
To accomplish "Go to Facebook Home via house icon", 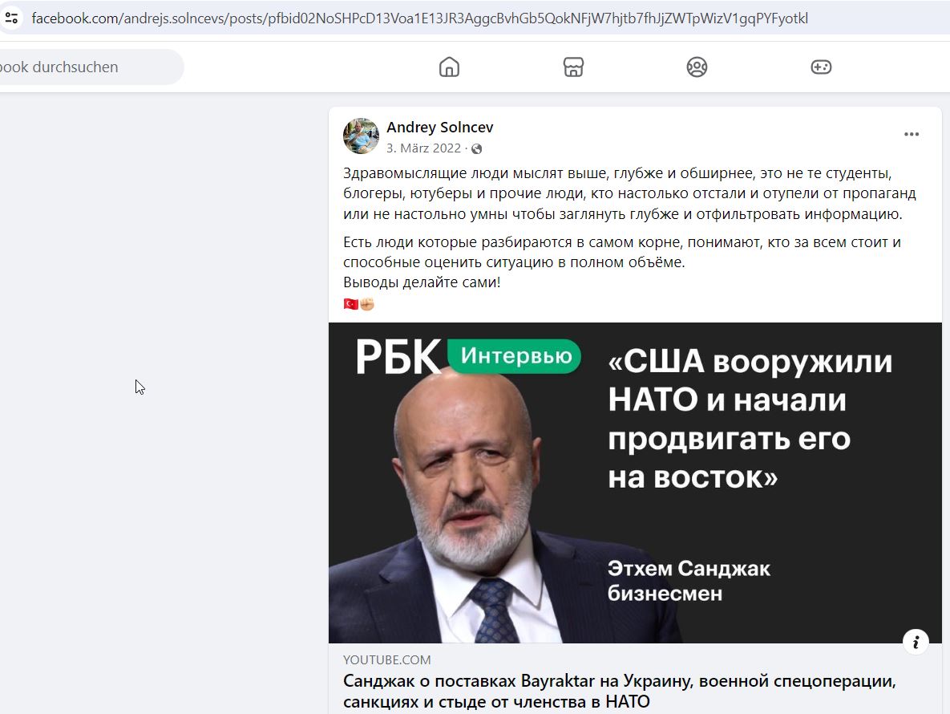I will [449, 67].
